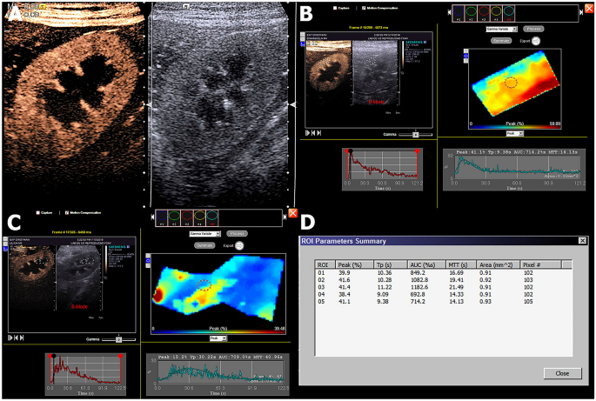Click the round Export icon in panel C
This screenshot has width=596, height=401.
pos(240,245)
